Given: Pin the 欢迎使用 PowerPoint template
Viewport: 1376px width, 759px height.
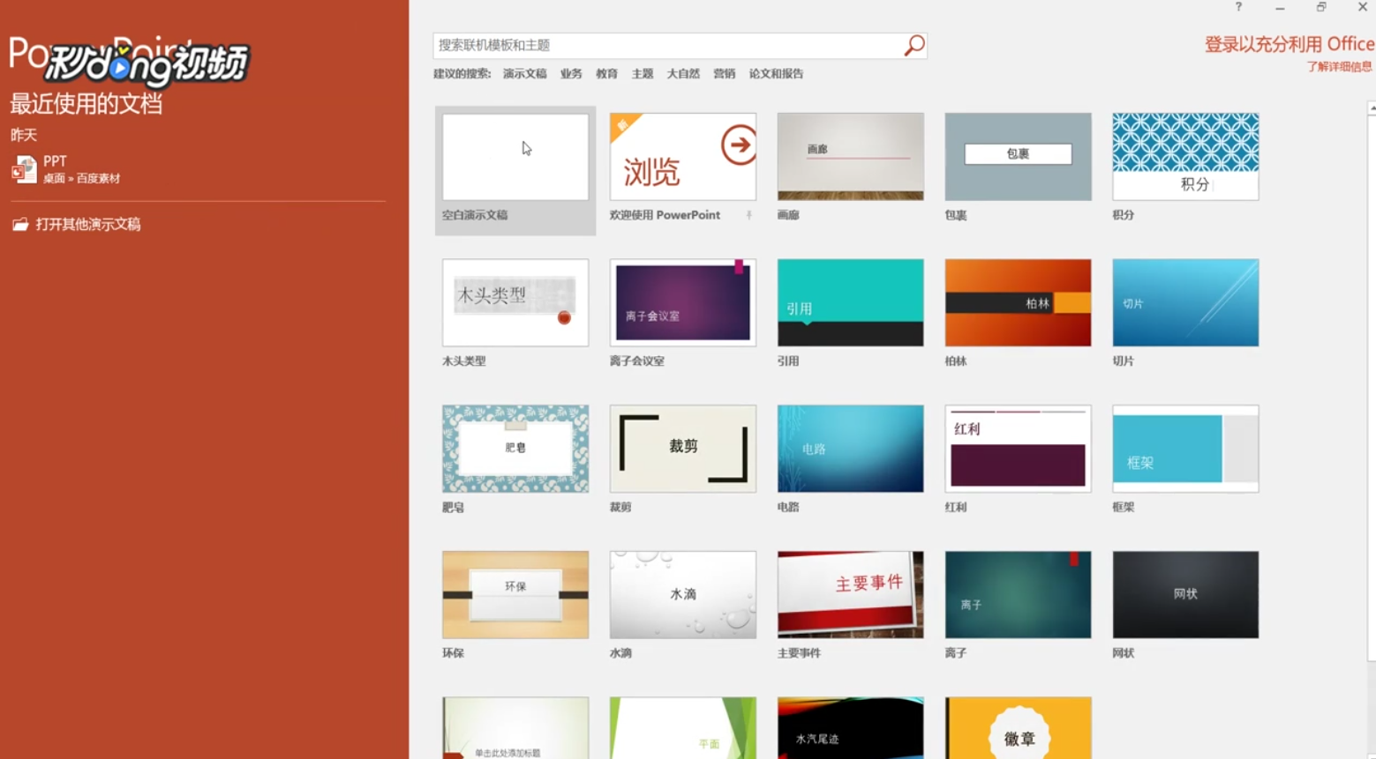Looking at the screenshot, I should click(749, 215).
